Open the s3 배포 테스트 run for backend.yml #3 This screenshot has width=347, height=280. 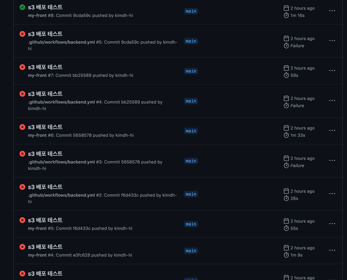45,154
